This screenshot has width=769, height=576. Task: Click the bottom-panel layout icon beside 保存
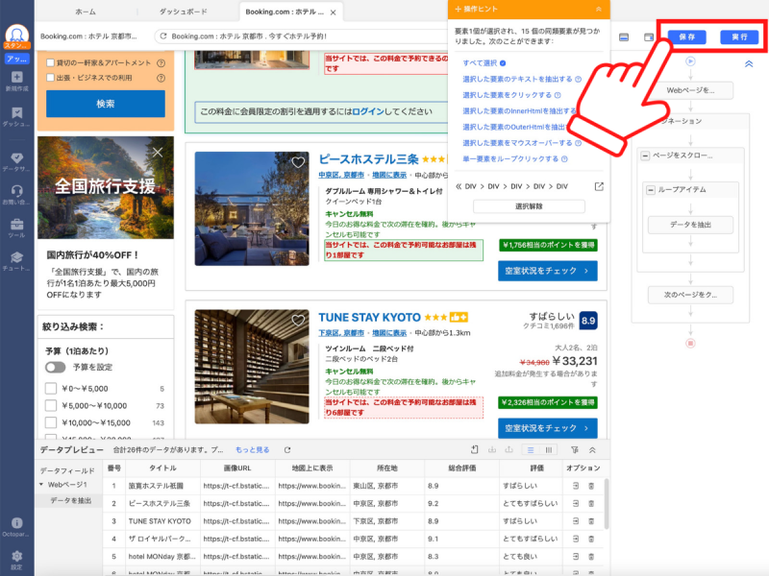tap(624, 37)
